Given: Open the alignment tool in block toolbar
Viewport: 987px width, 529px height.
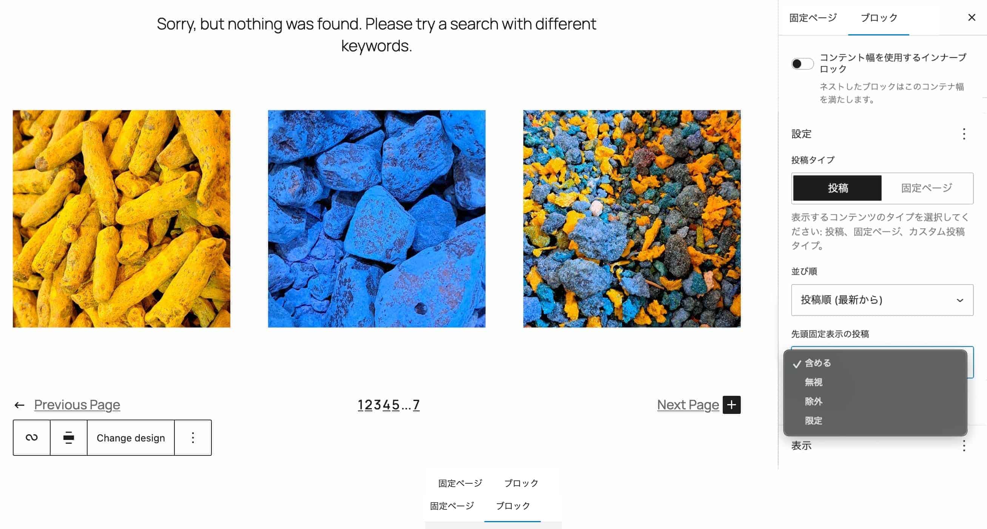Looking at the screenshot, I should [69, 438].
